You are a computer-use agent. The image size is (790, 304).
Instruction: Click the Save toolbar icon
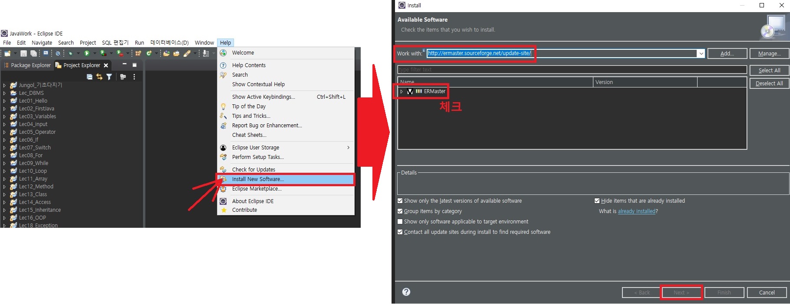[x=23, y=53]
